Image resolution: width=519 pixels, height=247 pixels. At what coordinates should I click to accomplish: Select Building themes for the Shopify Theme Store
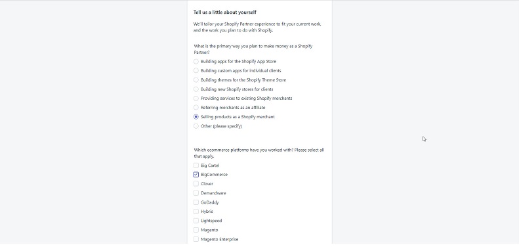coord(196,80)
